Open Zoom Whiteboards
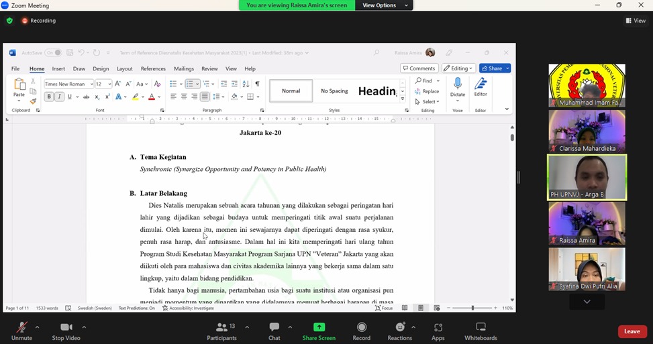The height and width of the screenshot is (344, 653). coord(481,328)
